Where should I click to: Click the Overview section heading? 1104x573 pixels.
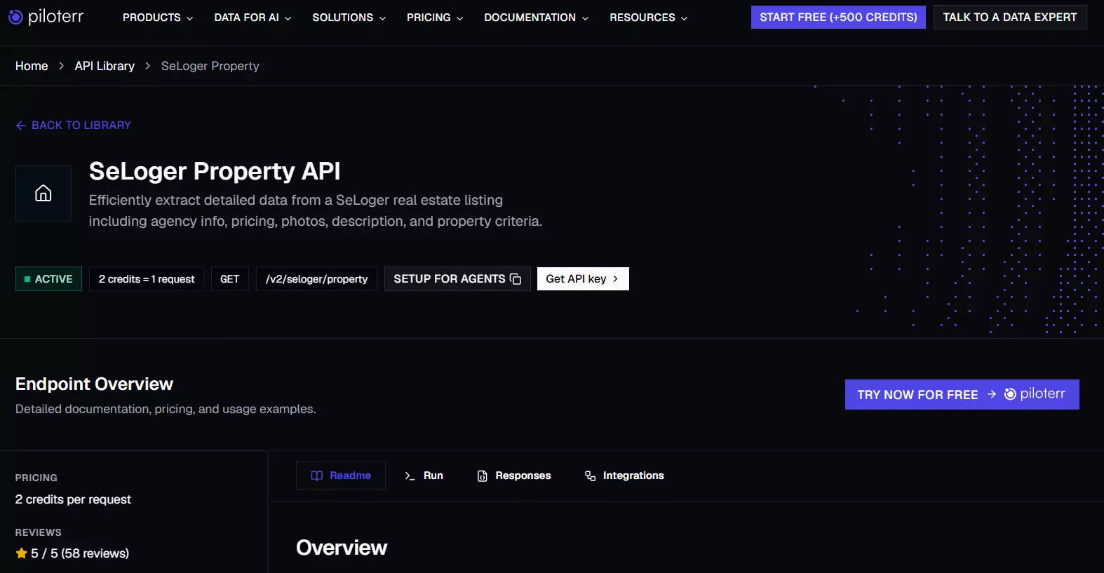point(342,548)
